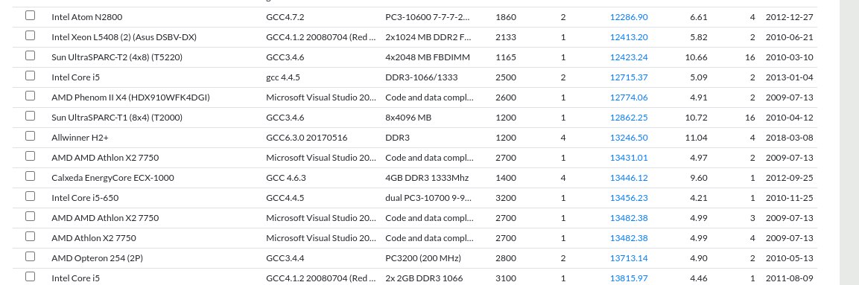Tick checkbox for Intel Core i5 scoring 12715.37

(30, 75)
